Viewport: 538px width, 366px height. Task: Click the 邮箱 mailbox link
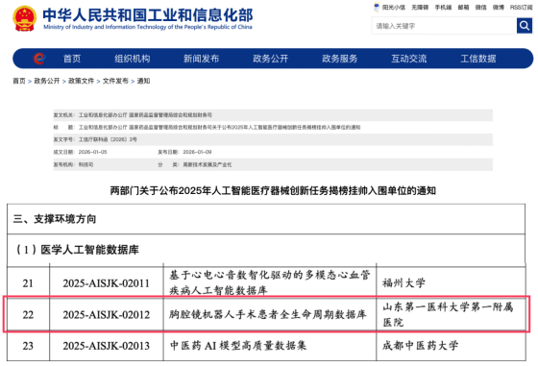click(x=463, y=7)
